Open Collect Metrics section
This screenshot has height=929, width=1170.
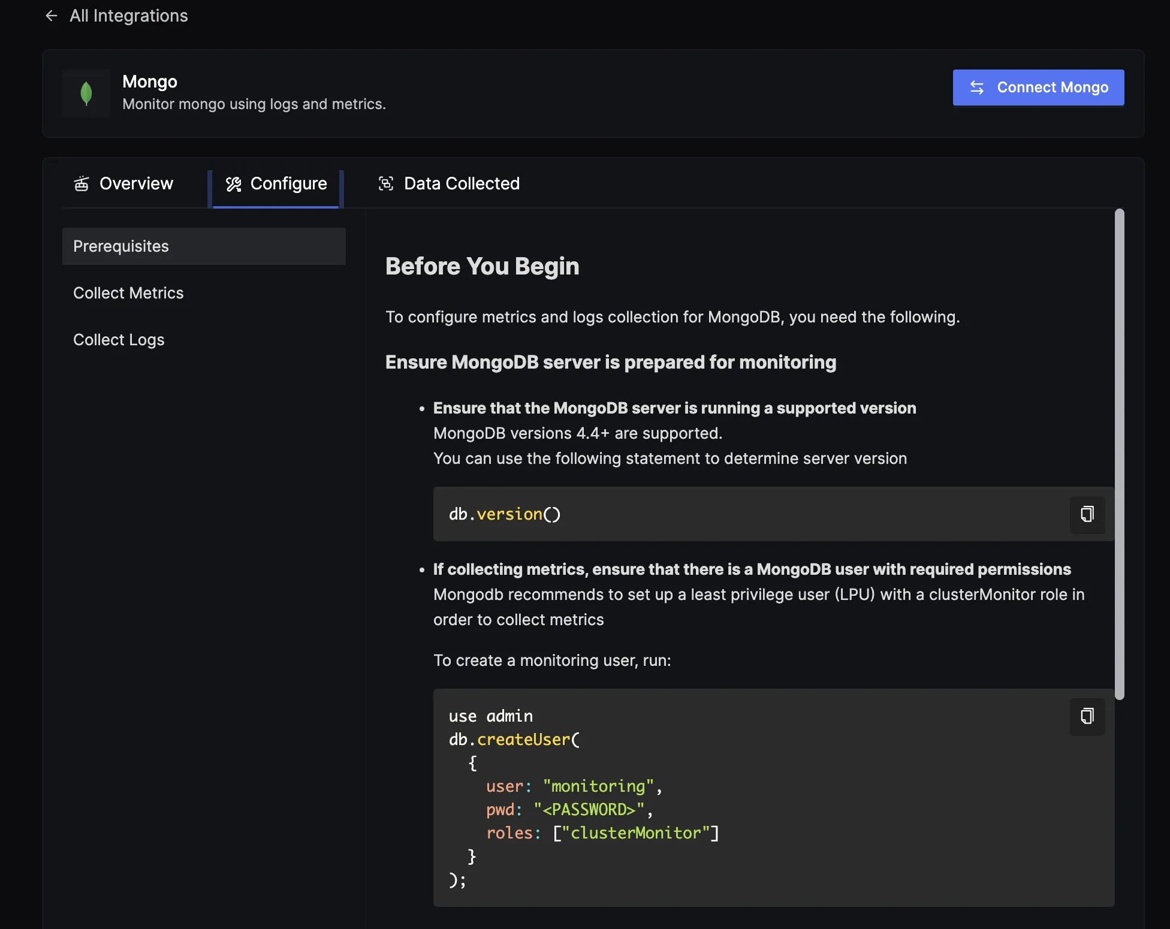(x=204, y=293)
